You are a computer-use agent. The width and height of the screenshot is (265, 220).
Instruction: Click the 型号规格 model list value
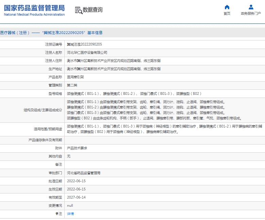click(x=134, y=94)
